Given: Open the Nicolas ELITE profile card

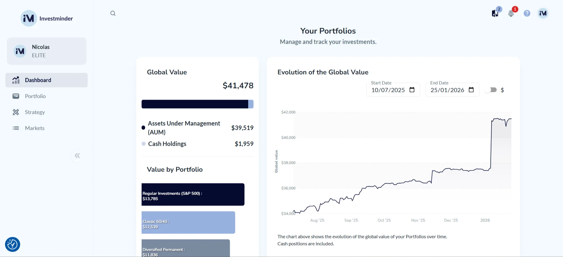Looking at the screenshot, I should pyautogui.click(x=46, y=51).
